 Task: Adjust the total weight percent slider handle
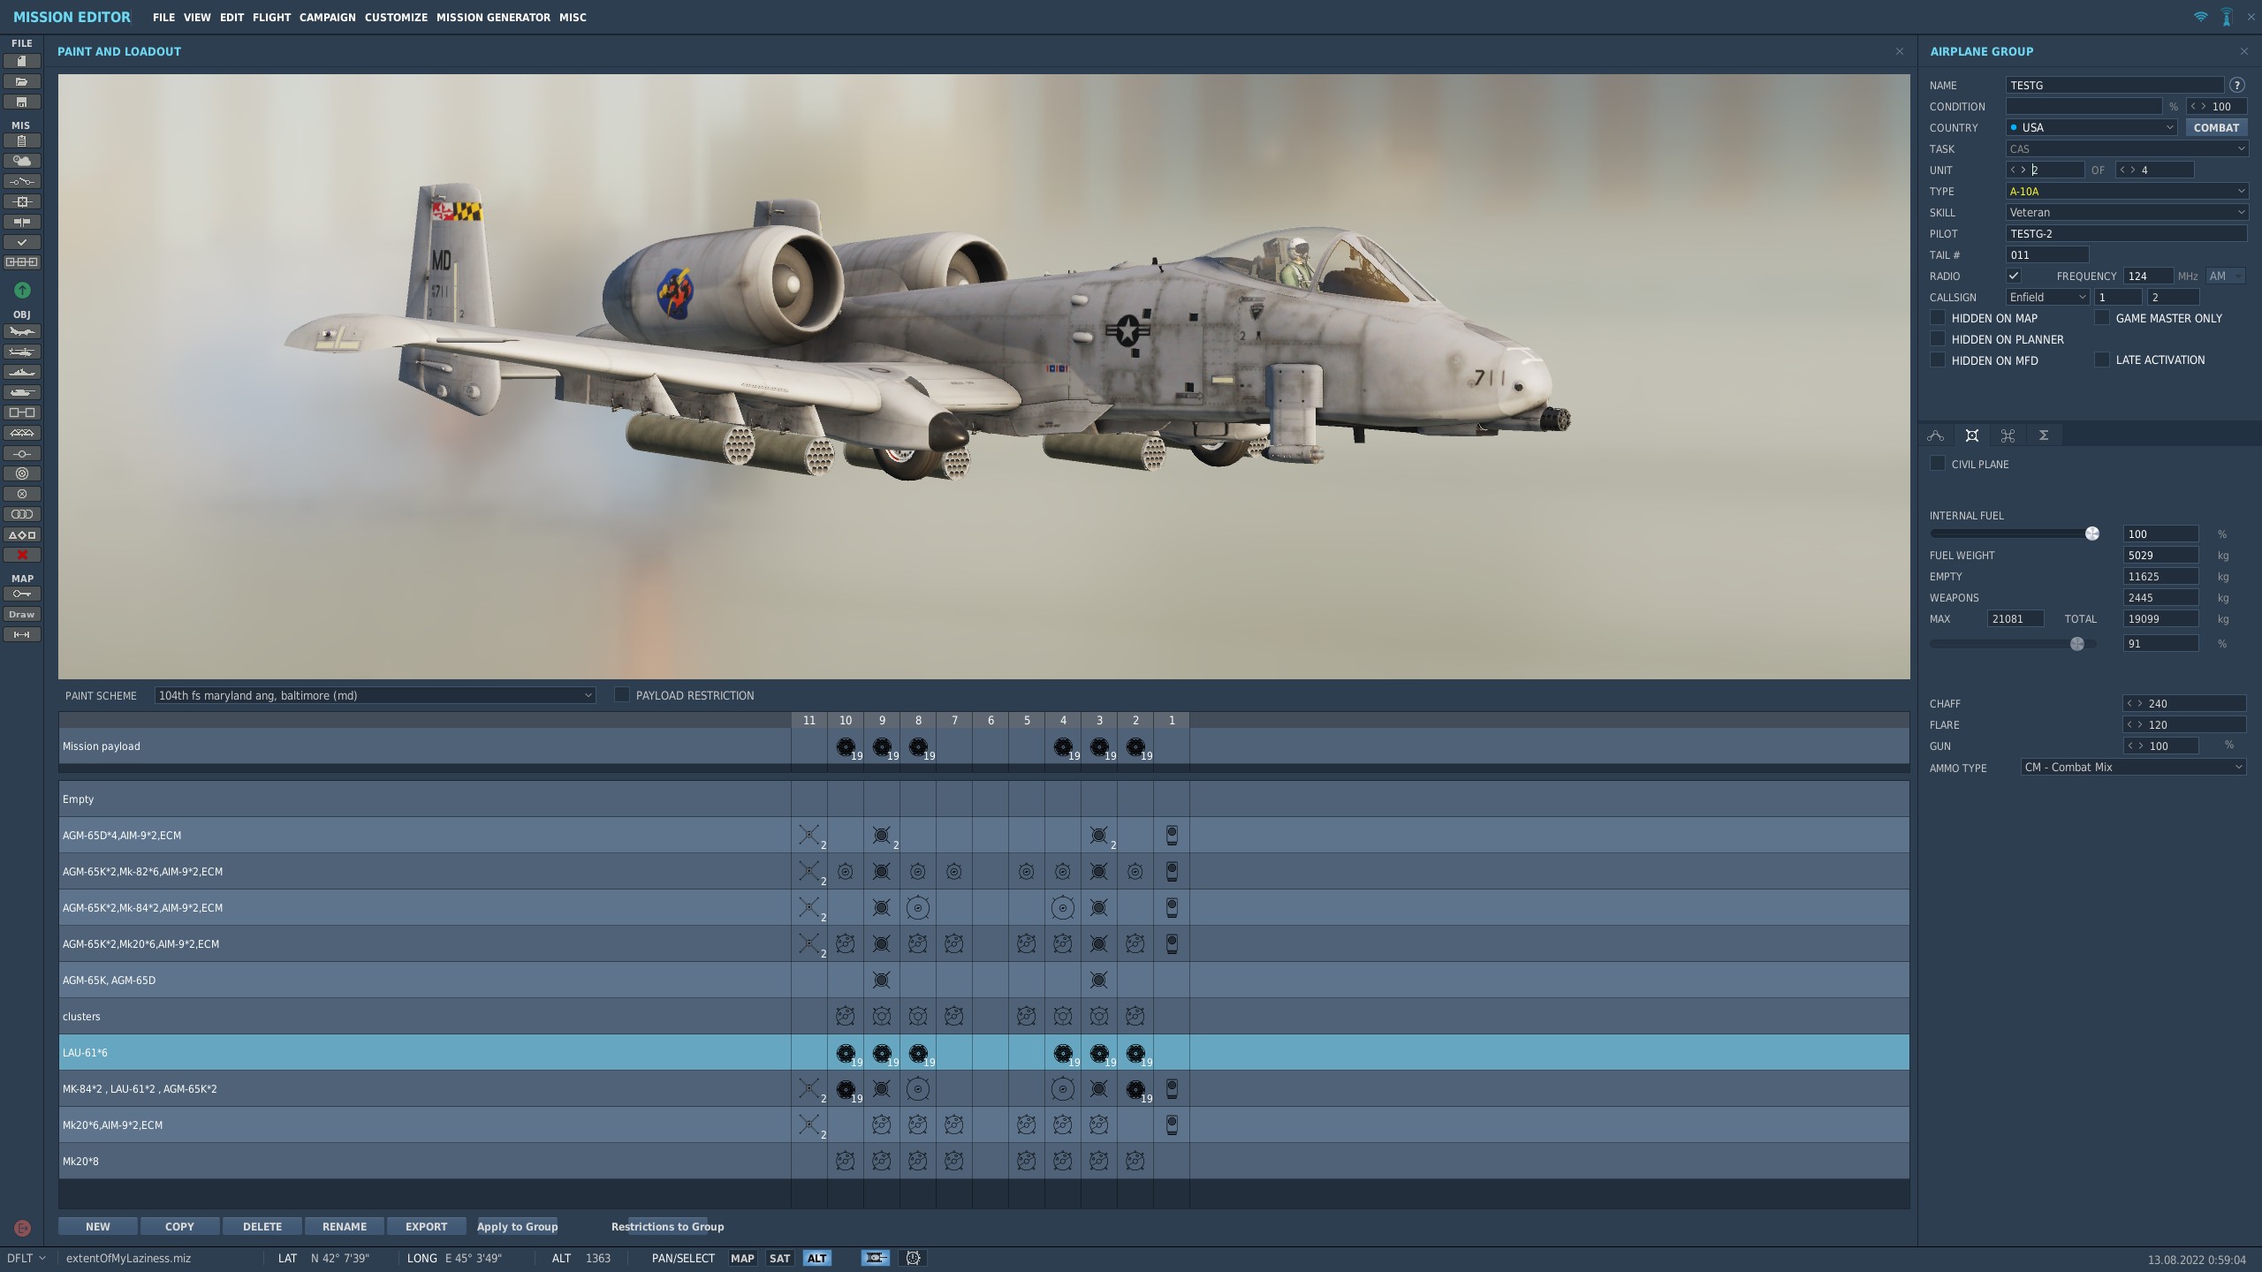pos(2077,644)
